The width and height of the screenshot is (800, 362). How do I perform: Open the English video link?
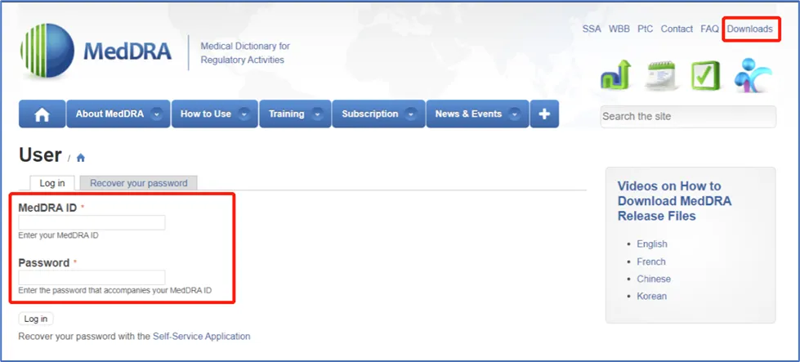point(652,244)
